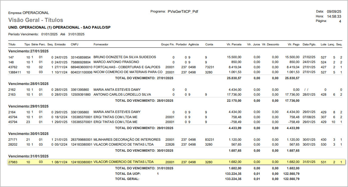This screenshot has height=187, width=348.
Task: Click the Visão Geral - Títulos heading
Action: (x=36, y=20)
